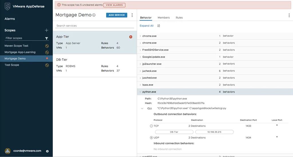Screen dimensions: 293x157
Task: Click status icon next to Test Scope
Action: [47, 65]
